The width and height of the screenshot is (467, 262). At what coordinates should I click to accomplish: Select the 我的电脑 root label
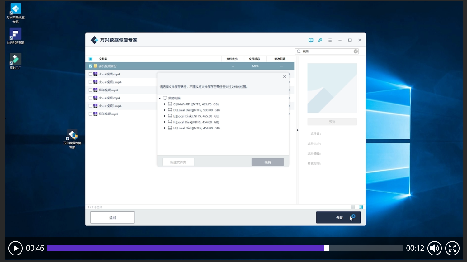coord(174,98)
